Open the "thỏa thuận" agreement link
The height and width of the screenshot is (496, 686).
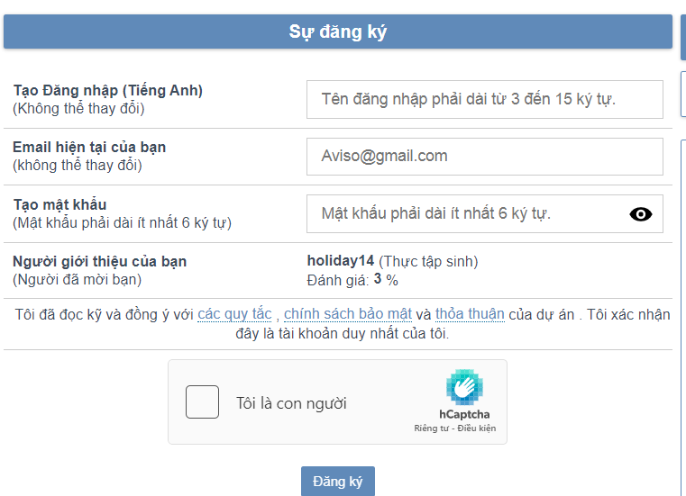[x=470, y=314]
